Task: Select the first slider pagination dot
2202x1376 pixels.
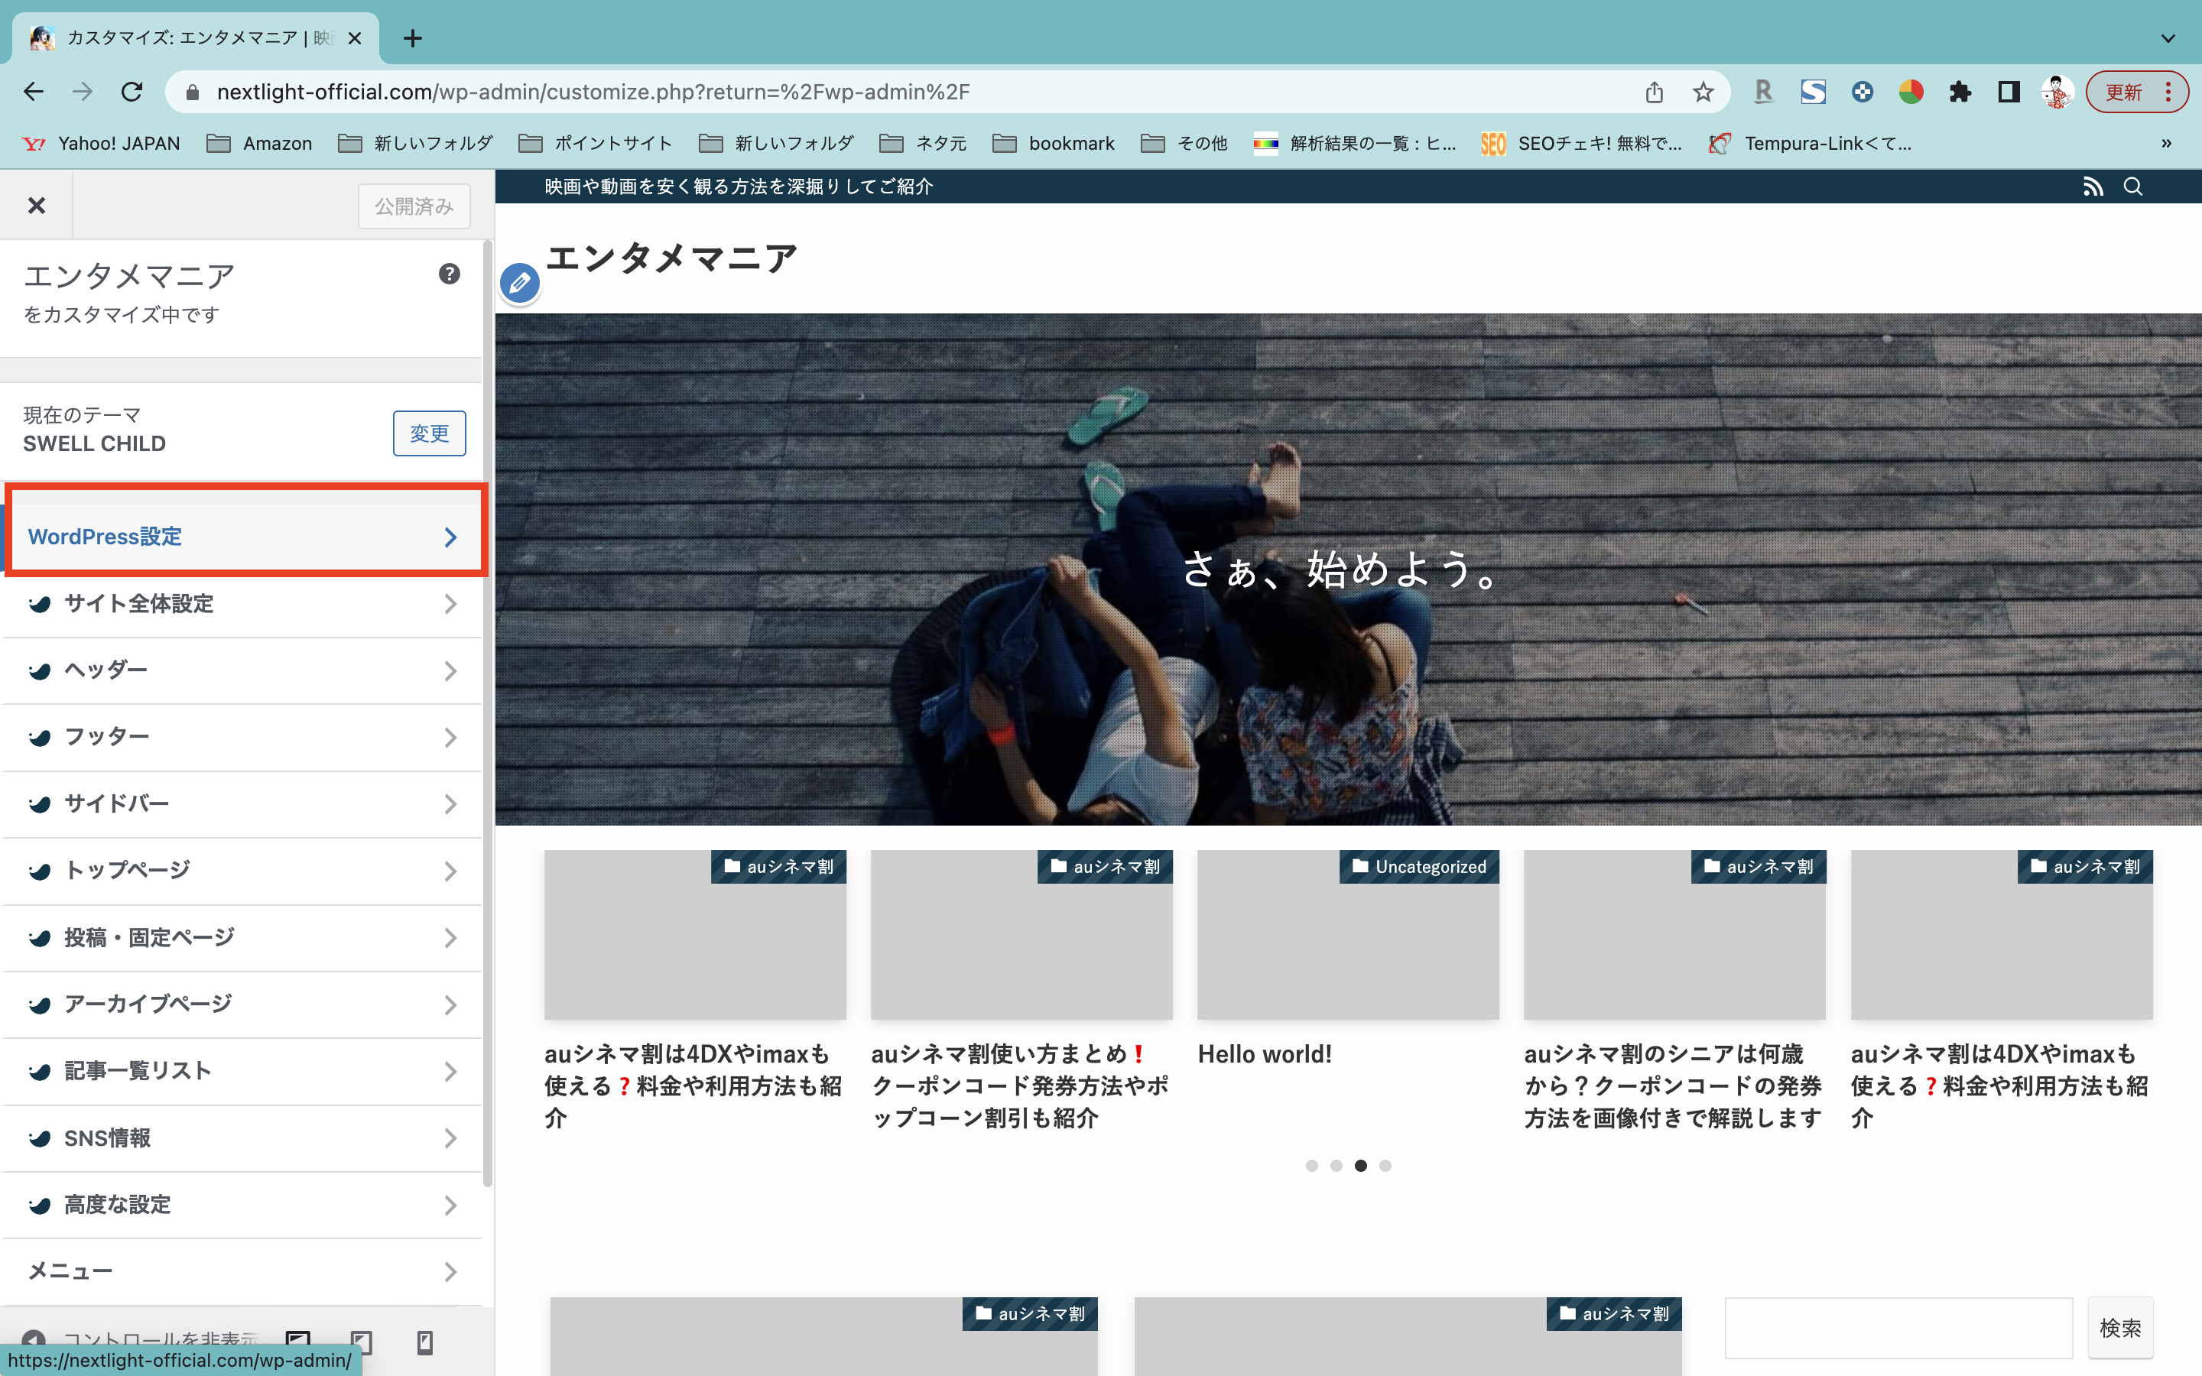Action: click(1311, 1166)
